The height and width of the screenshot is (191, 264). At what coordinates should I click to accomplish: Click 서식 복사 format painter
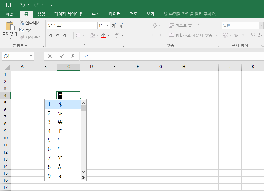coord(31,37)
